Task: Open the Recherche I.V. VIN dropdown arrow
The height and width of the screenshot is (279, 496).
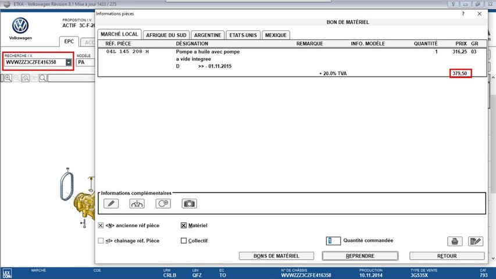Action: point(69,62)
